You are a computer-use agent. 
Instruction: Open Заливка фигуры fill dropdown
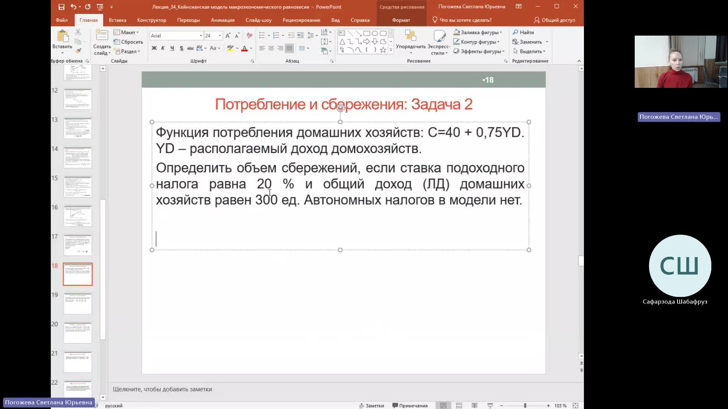[478, 32]
